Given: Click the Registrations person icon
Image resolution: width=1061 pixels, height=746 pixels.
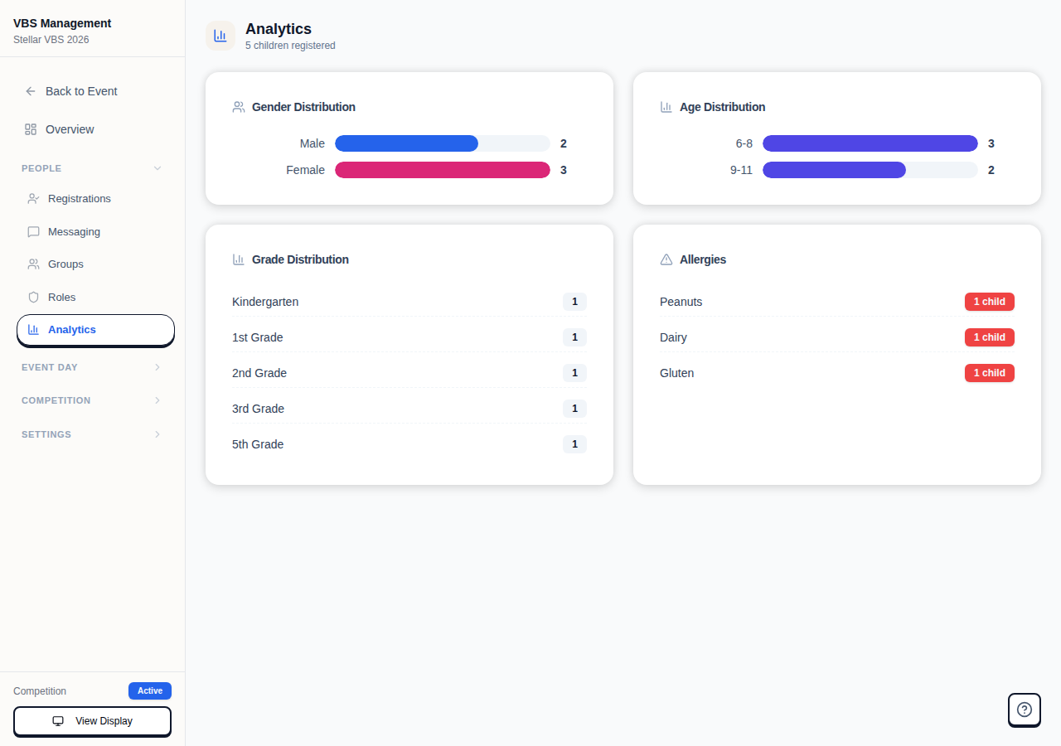Looking at the screenshot, I should tap(33, 198).
